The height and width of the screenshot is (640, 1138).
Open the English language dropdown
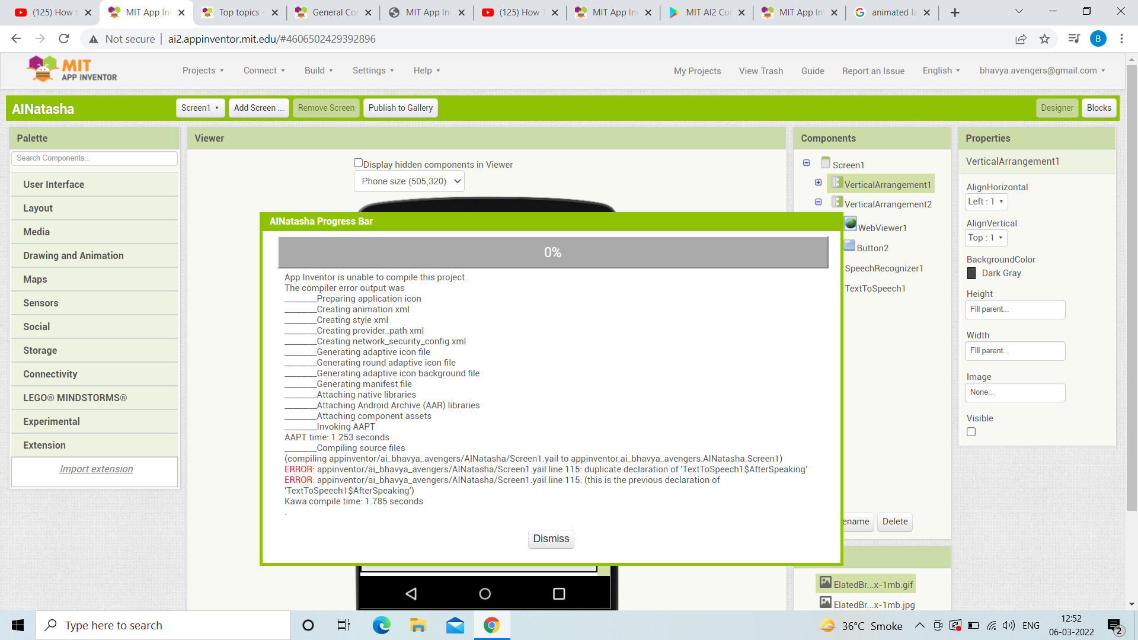click(941, 71)
